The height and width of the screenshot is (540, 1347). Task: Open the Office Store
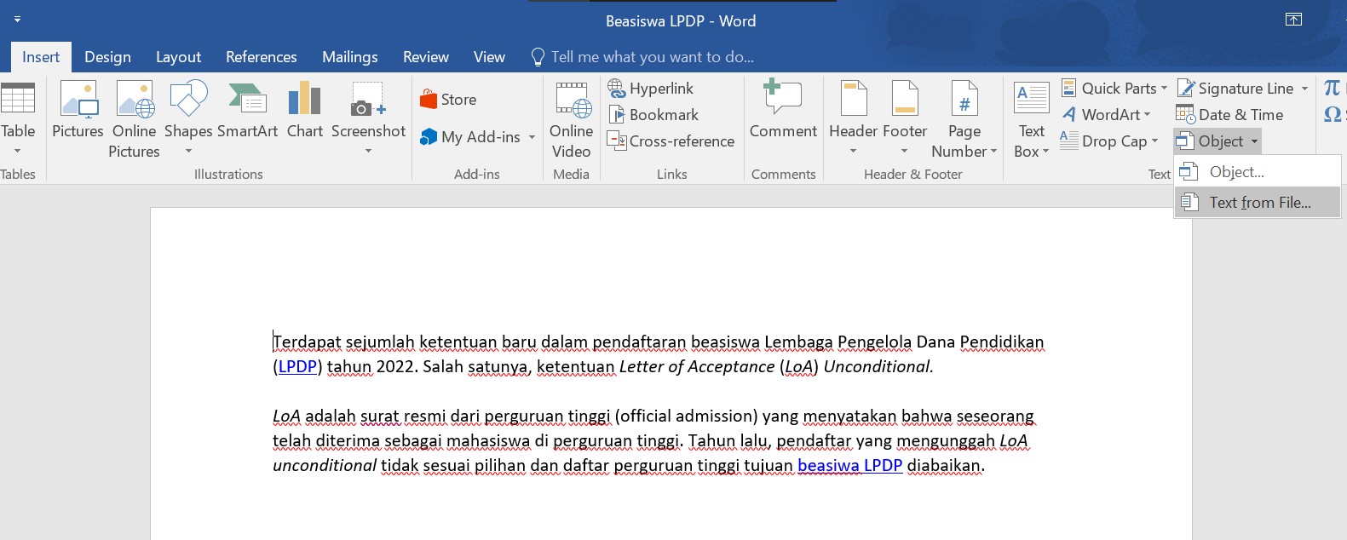[x=448, y=100]
